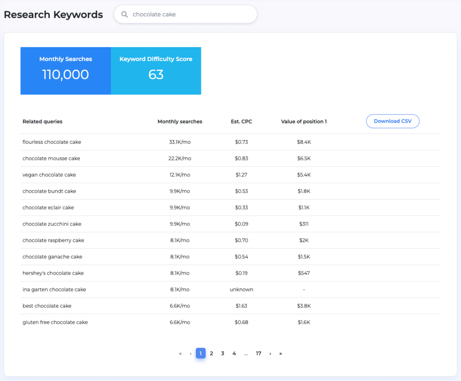
Task: Click the Research Keywords heading
Action: point(53,15)
